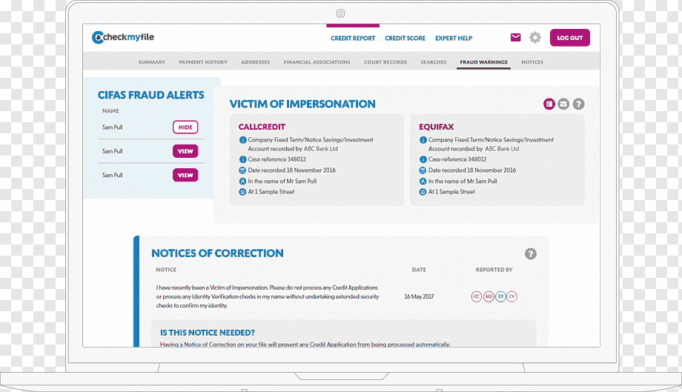Switch to Notices tab
682x392 pixels.
532,62
